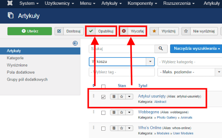Uncheck the Artykuł usunięty checkbox
The height and width of the screenshot is (138, 222).
tap(103, 97)
